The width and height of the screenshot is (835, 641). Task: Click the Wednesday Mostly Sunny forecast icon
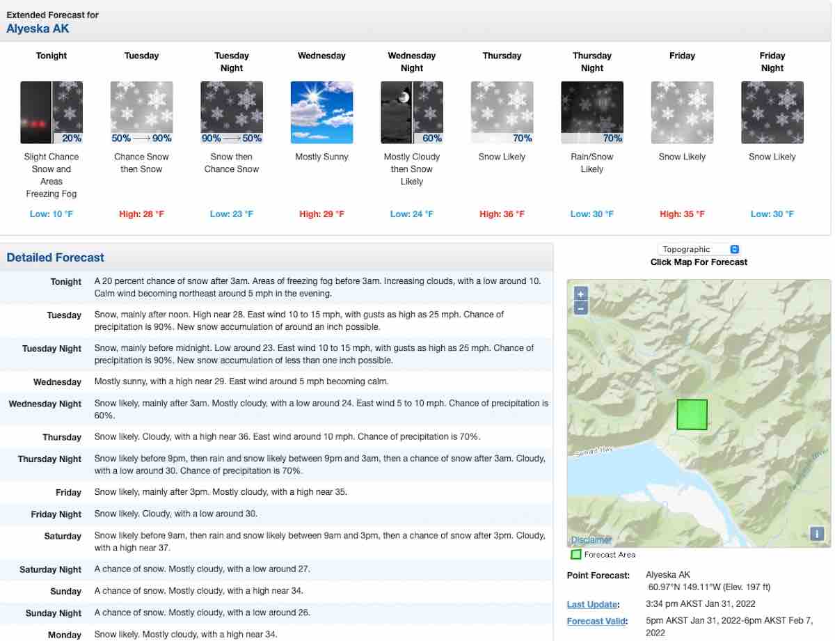click(321, 113)
